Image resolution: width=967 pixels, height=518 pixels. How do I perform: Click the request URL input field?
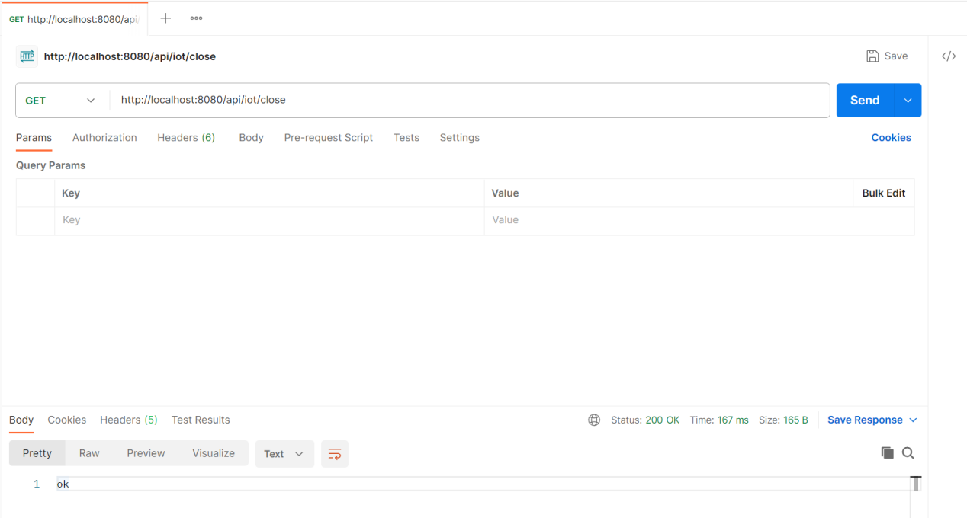469,101
